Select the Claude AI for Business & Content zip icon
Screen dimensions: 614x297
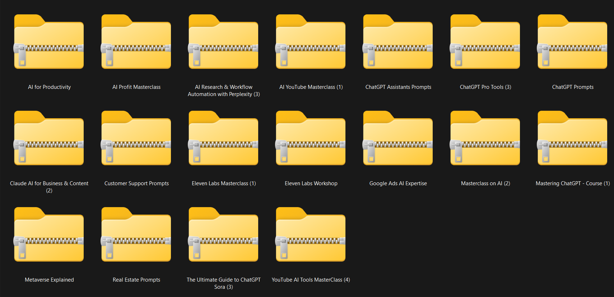pos(49,138)
